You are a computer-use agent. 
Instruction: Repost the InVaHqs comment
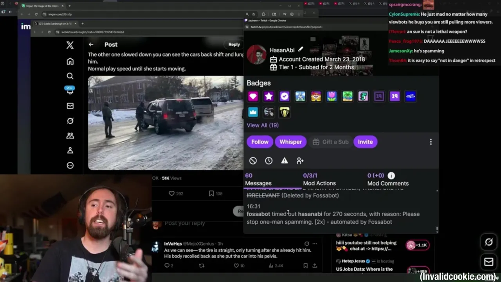[202, 266]
